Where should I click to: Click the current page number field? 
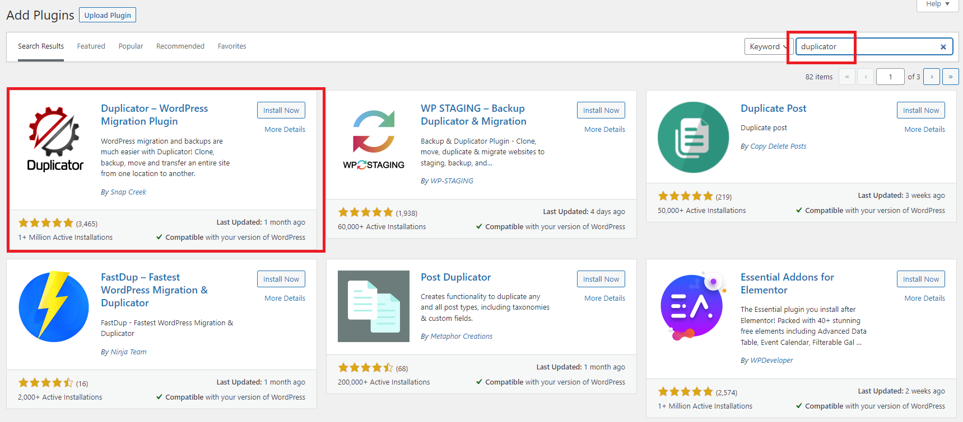890,77
